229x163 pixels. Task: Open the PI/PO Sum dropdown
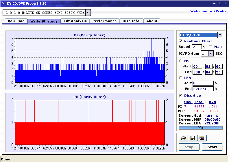pyautogui.click(x=210, y=53)
